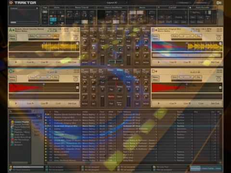Click the red highlighted button in lower mixer

point(111,97)
